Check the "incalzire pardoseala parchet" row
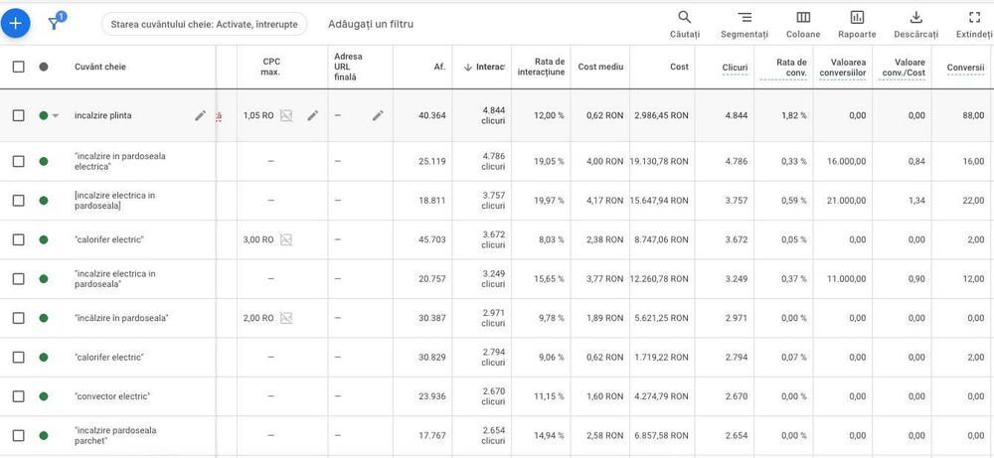Viewport: 994px width, 458px height. pyautogui.click(x=18, y=435)
